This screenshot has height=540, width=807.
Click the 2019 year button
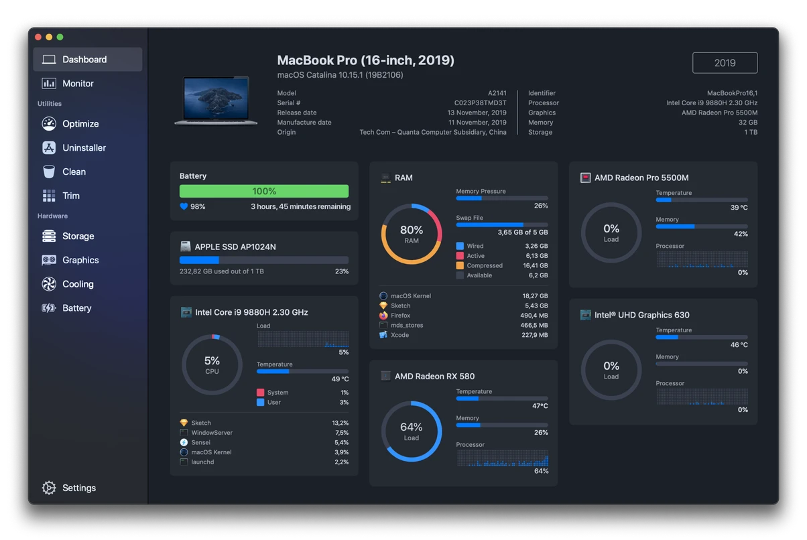(725, 63)
